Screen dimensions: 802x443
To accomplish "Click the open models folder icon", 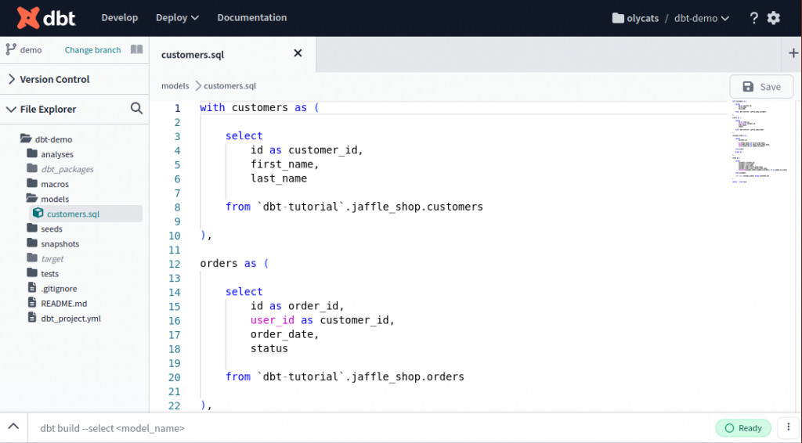I will pos(32,198).
